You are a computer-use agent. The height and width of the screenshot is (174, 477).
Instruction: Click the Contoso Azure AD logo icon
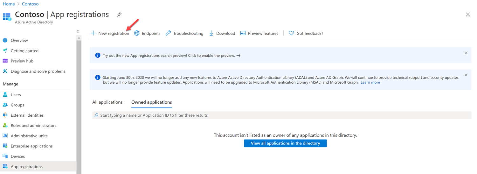pyautogui.click(x=7, y=17)
